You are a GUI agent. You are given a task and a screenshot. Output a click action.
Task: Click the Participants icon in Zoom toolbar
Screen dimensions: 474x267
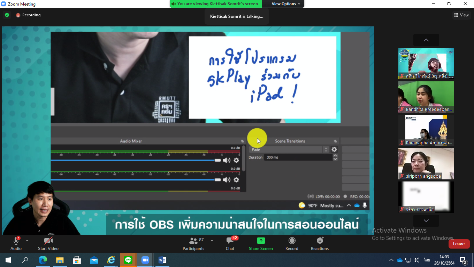(193, 241)
